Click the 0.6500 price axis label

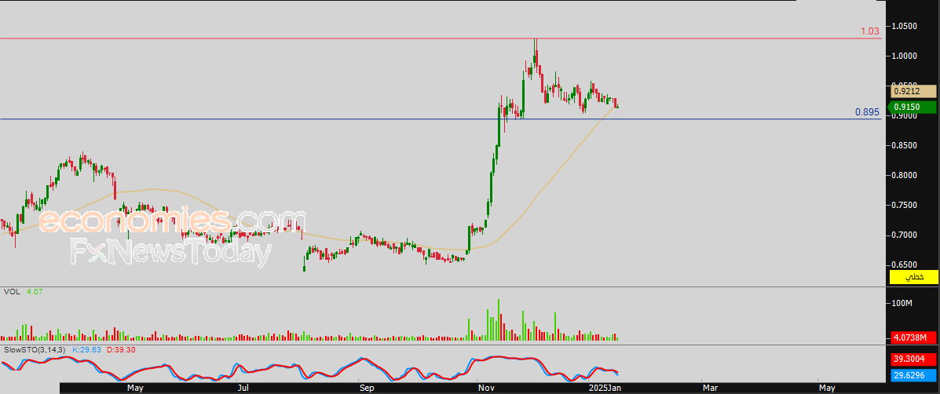[x=905, y=264]
